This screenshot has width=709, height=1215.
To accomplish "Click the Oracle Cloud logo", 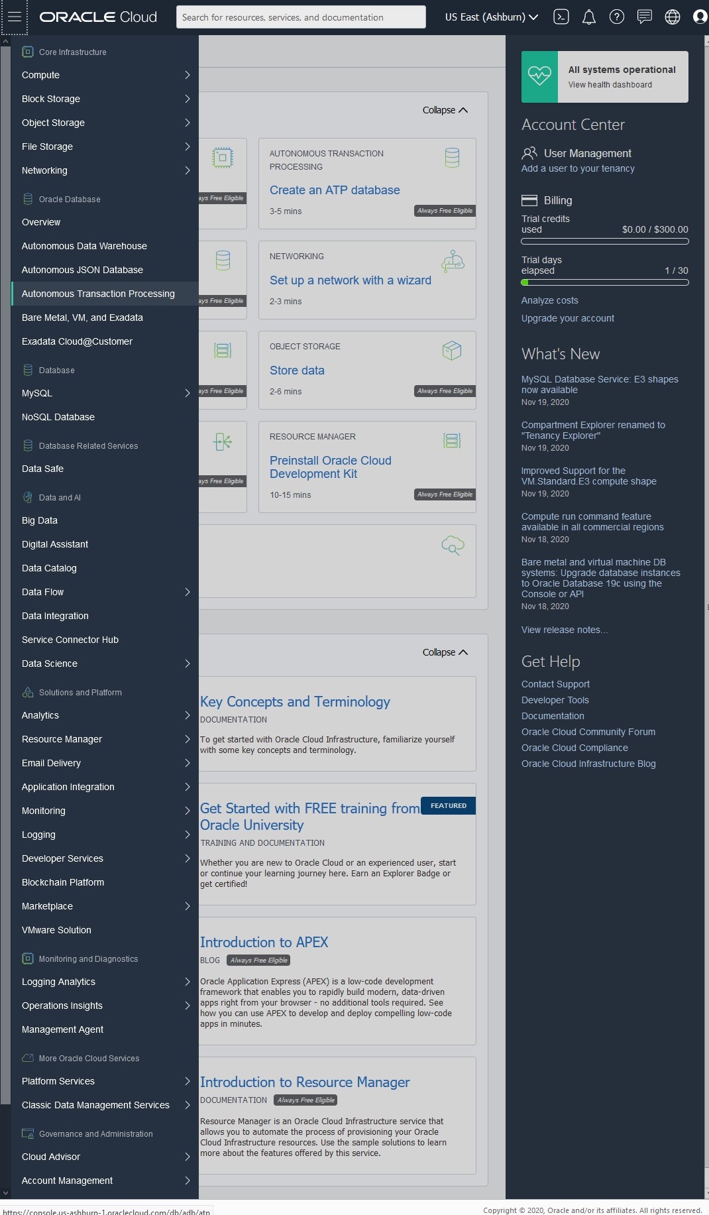I will pos(98,17).
